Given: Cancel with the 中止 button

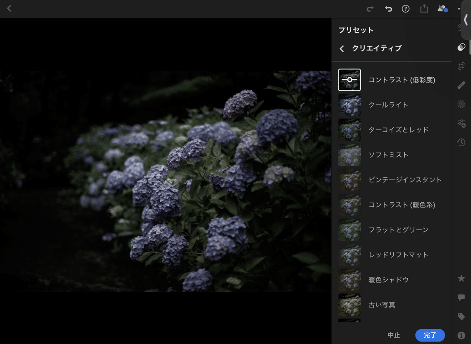Looking at the screenshot, I should tap(394, 335).
